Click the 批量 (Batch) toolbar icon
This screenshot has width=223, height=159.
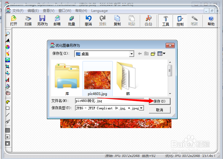tap(72, 21)
